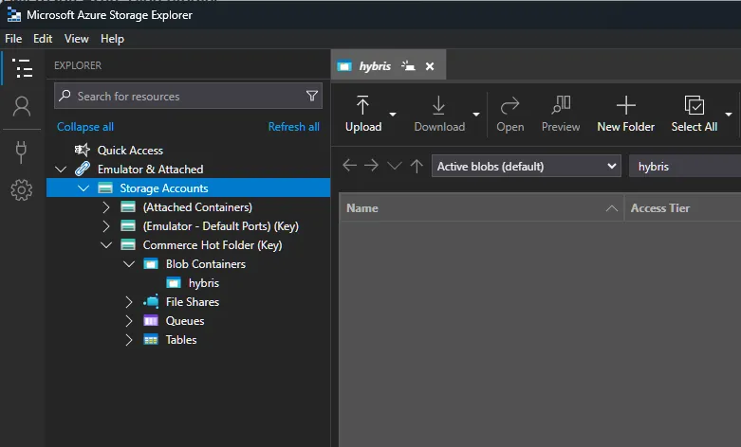
Task: Expand the Tables node
Action: (128, 339)
